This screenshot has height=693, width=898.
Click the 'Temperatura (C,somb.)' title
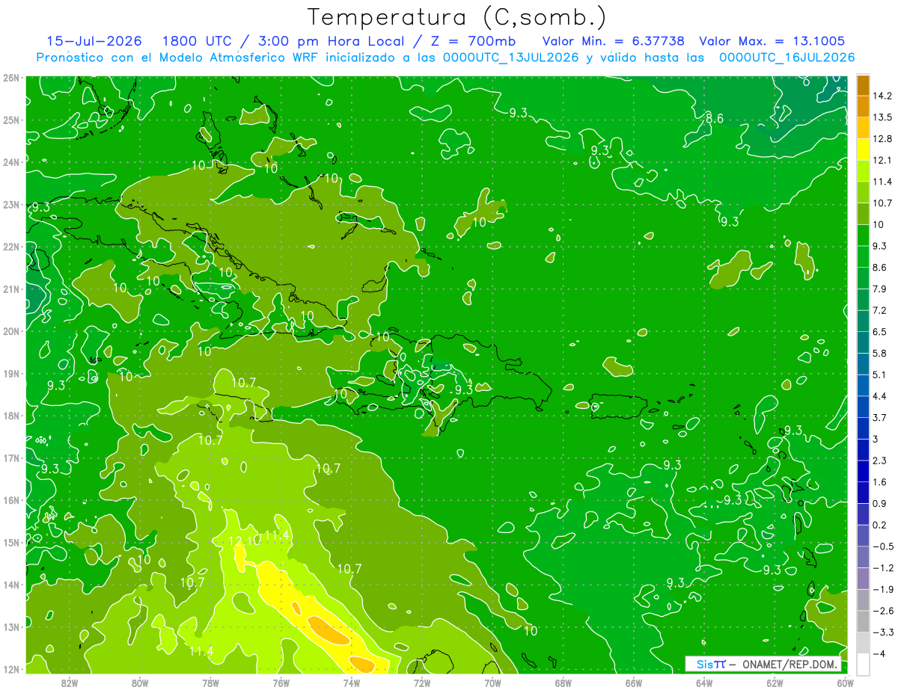pyautogui.click(x=457, y=16)
